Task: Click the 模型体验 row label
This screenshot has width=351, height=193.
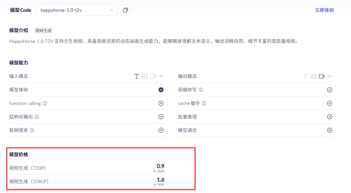Action: [x=19, y=90]
